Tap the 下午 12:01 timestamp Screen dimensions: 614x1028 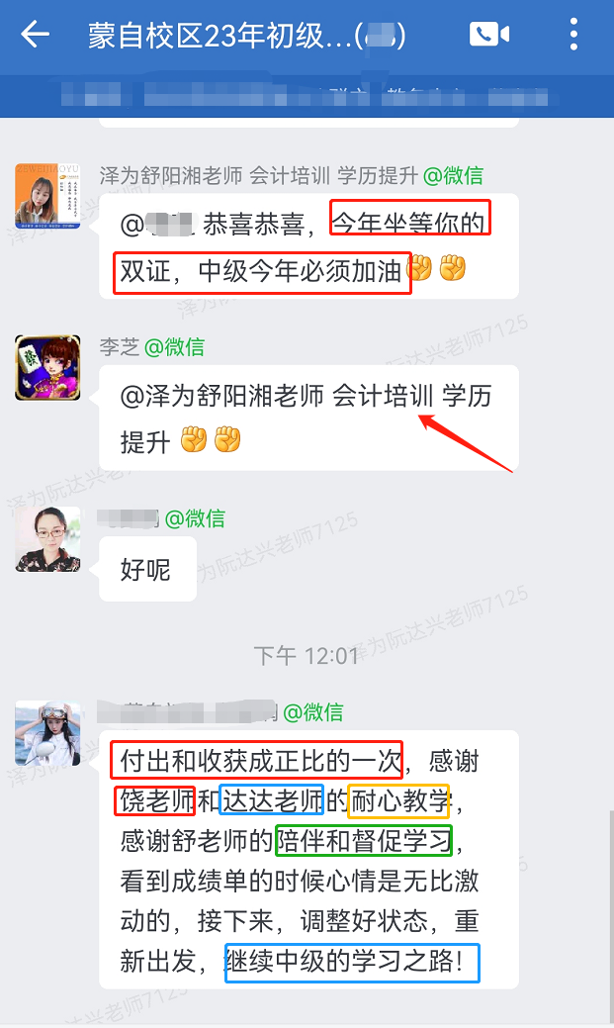307,655
